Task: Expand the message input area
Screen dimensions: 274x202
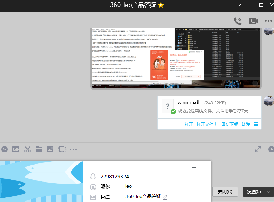Action: [x=258, y=149]
